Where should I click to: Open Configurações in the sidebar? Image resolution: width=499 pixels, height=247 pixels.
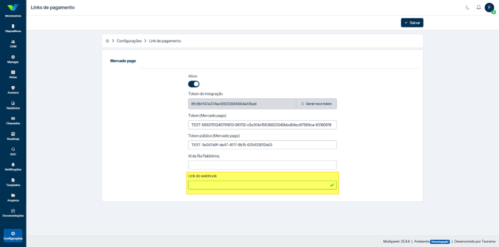(13, 235)
